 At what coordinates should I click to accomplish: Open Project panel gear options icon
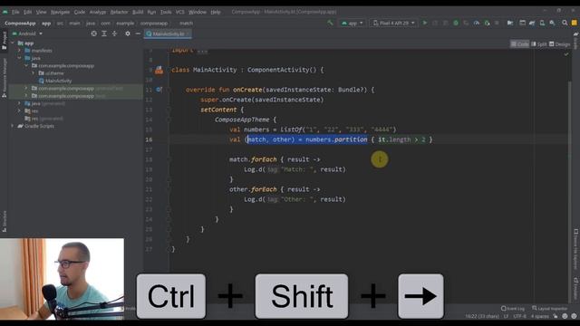[x=128, y=34]
